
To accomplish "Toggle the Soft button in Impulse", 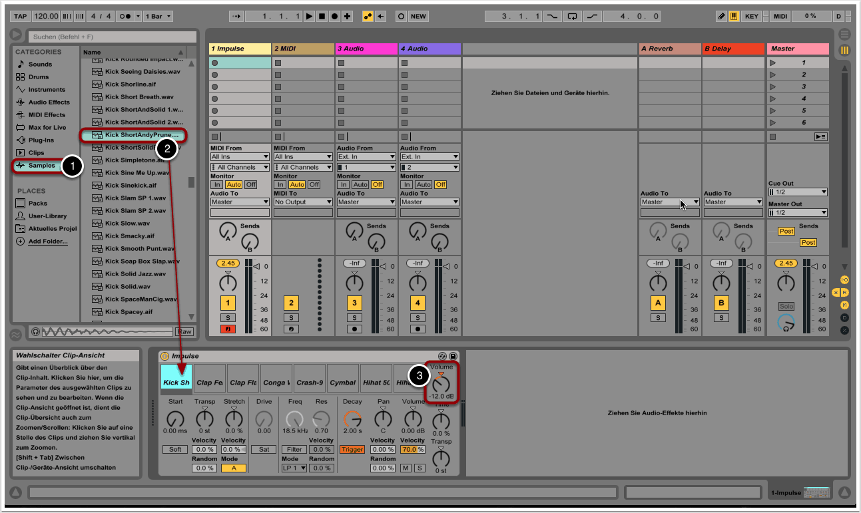I will (x=174, y=450).
